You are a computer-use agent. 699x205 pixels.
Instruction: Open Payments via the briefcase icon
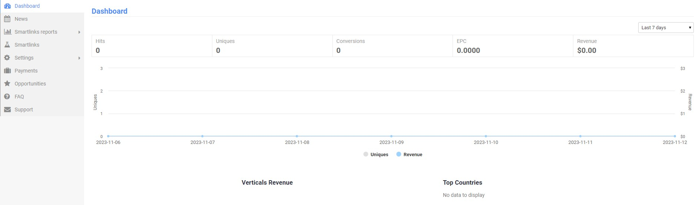(x=7, y=71)
